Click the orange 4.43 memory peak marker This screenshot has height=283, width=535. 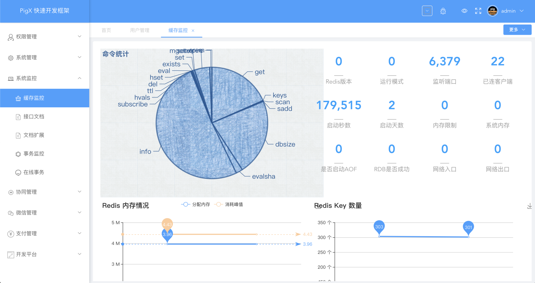click(167, 224)
